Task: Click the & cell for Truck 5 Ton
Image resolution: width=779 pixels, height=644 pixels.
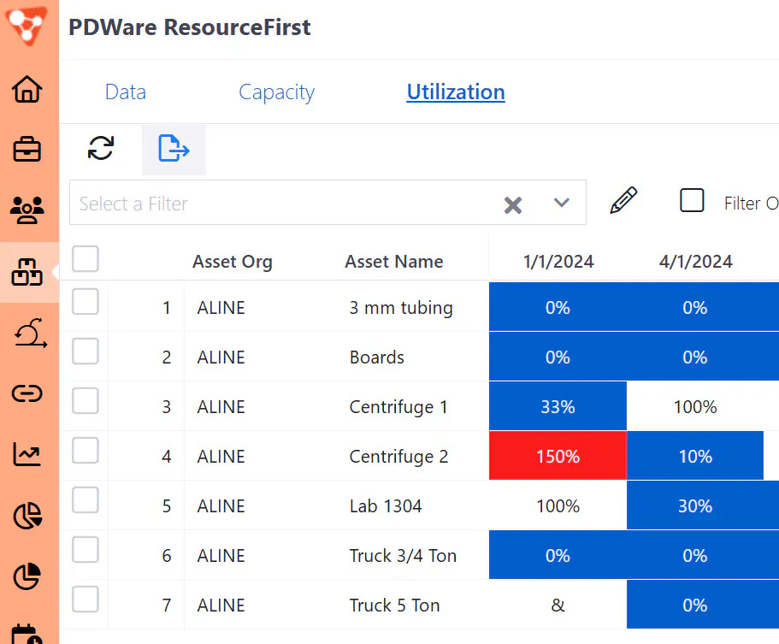Action: tap(558, 605)
